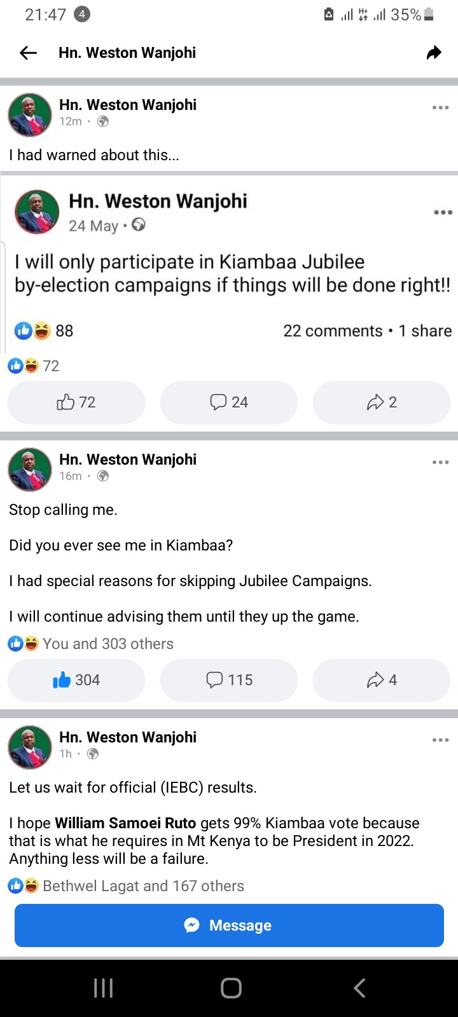
Task: Open profile picture of the 16m post
Action: point(30,469)
